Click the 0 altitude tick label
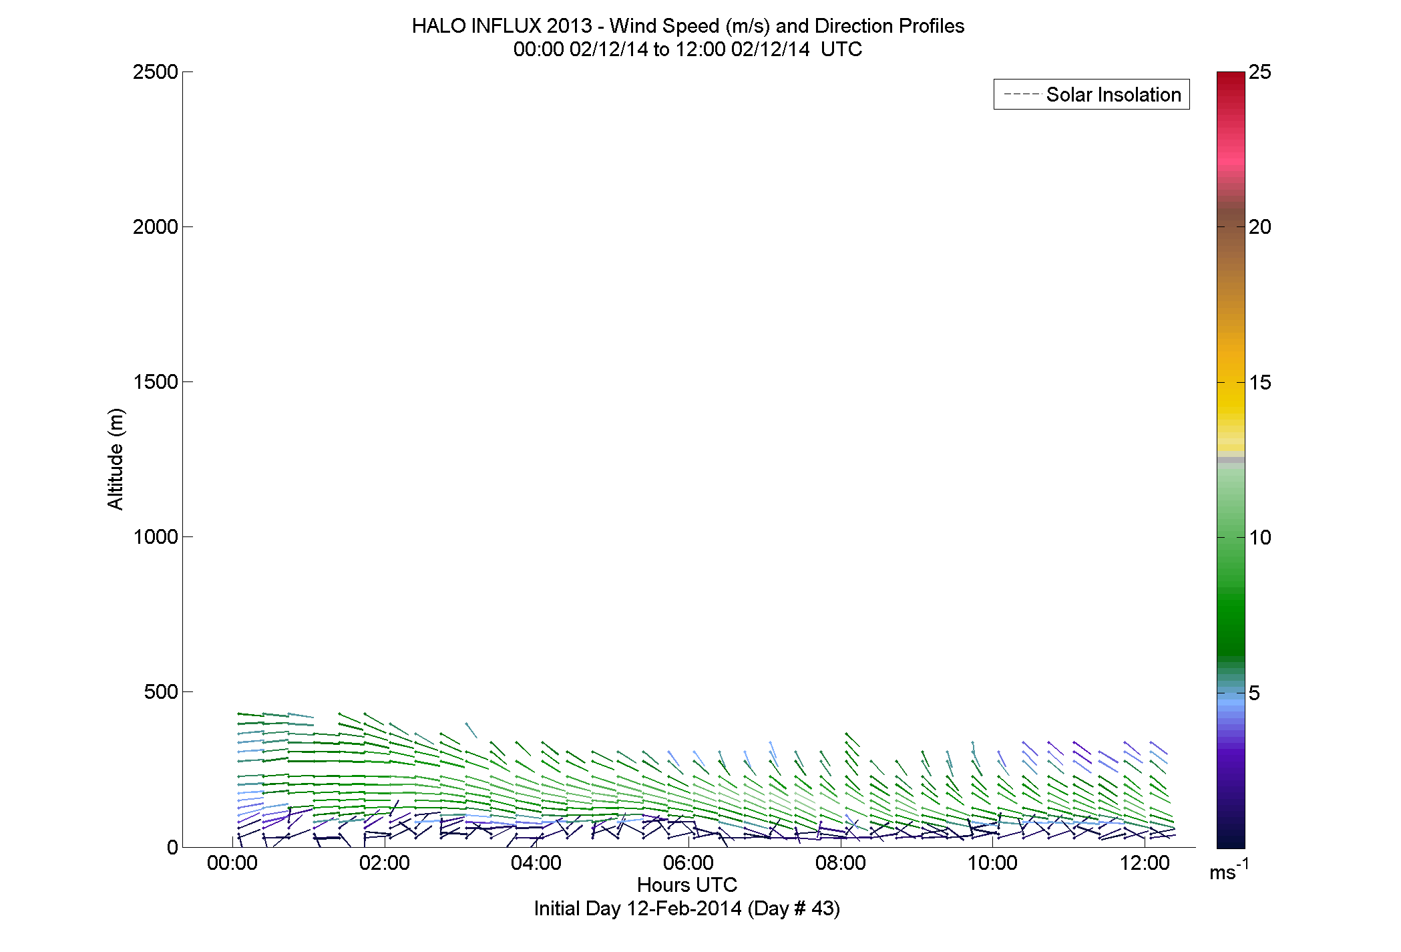The width and height of the screenshot is (1401, 952). click(x=173, y=847)
